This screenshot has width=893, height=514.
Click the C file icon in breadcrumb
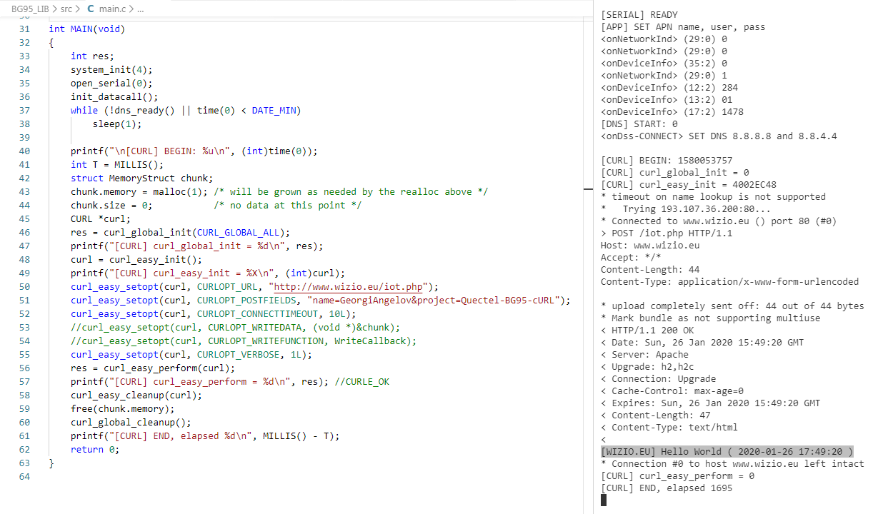coord(91,9)
